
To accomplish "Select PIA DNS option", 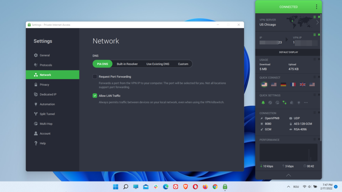I will (103, 64).
